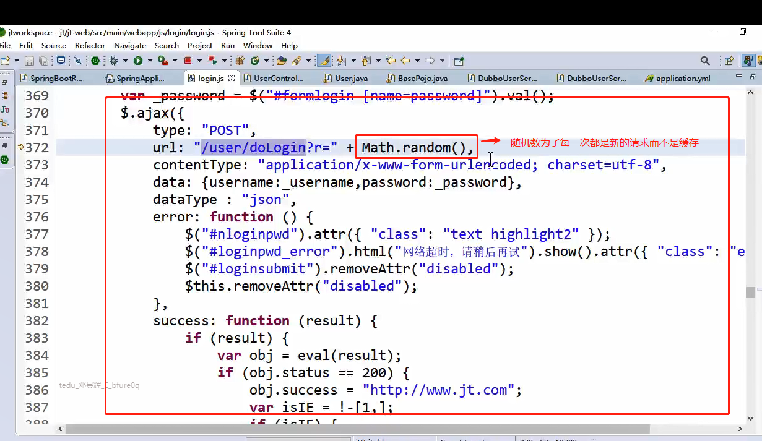Click the Open Perspective icon
The height and width of the screenshot is (441, 762).
(x=729, y=61)
